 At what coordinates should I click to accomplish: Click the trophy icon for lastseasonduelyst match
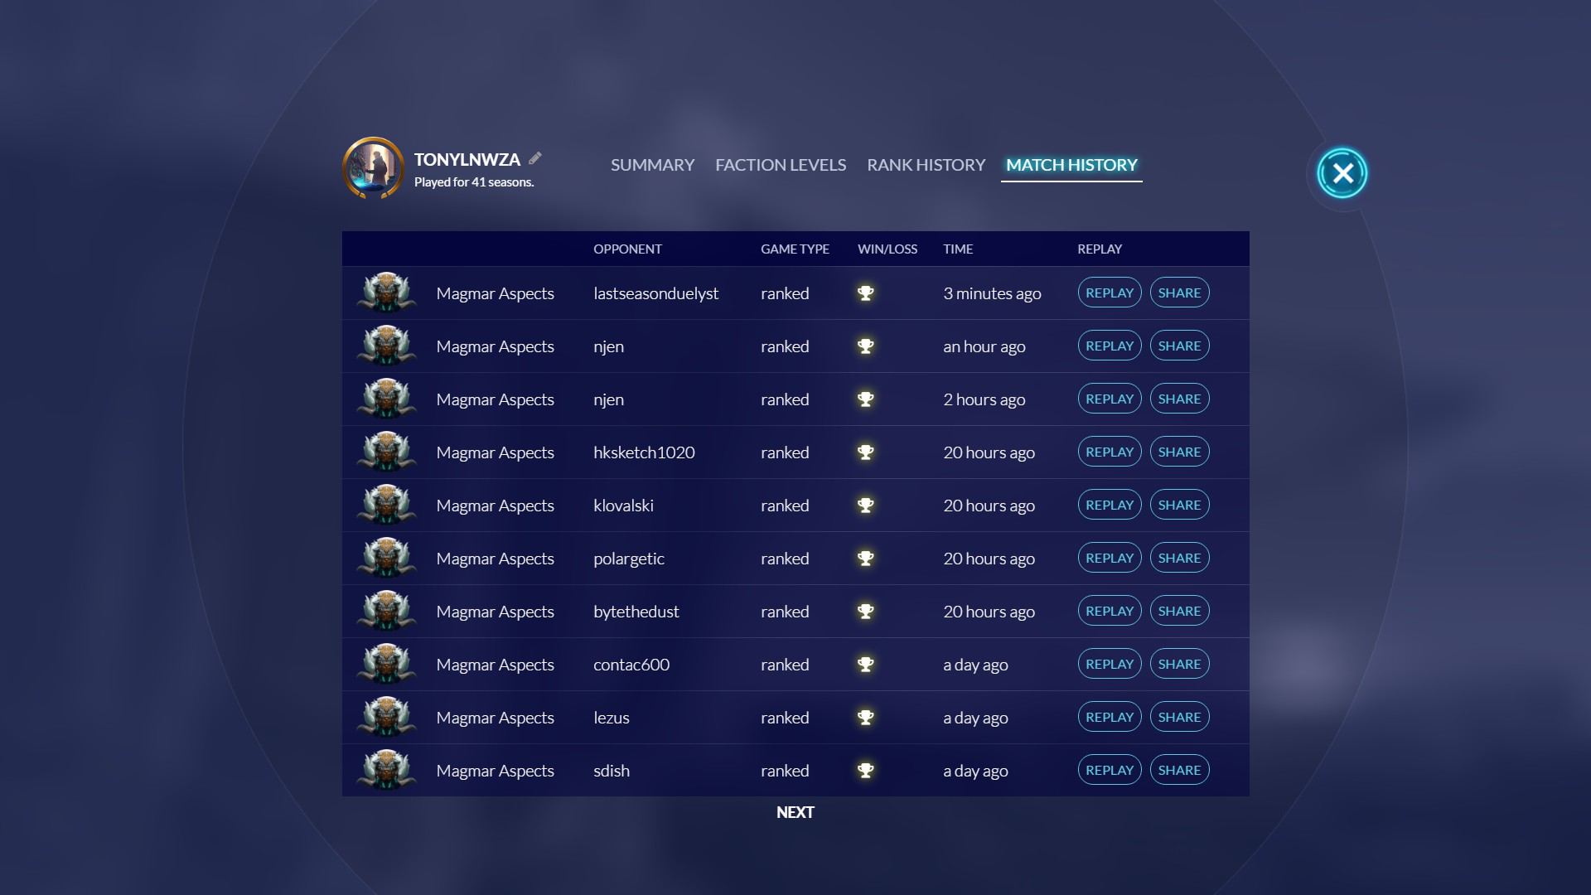click(865, 293)
